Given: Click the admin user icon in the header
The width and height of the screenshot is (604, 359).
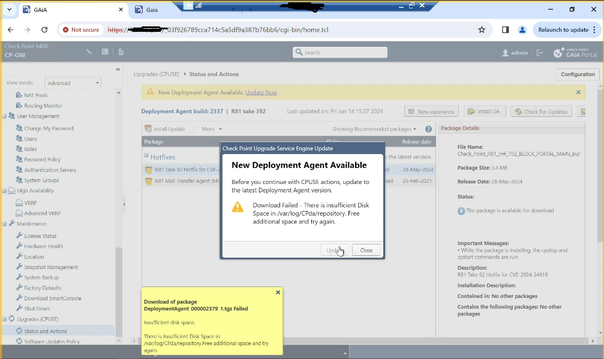Looking at the screenshot, I should pyautogui.click(x=505, y=53).
